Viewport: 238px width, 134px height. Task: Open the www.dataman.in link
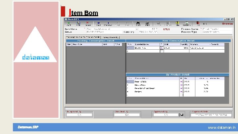(221, 127)
